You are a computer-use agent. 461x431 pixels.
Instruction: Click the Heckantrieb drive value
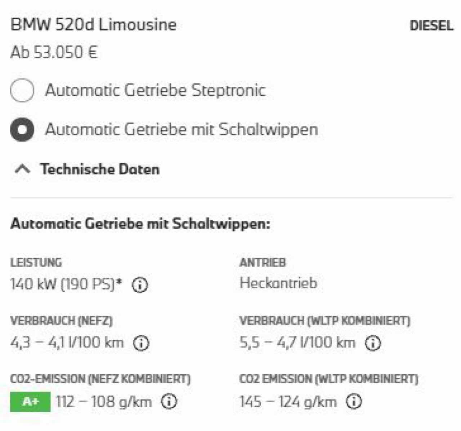[x=278, y=283]
